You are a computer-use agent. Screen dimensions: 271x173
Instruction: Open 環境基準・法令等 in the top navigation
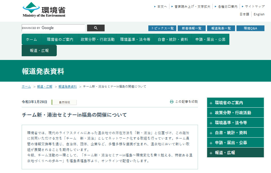(135, 39)
